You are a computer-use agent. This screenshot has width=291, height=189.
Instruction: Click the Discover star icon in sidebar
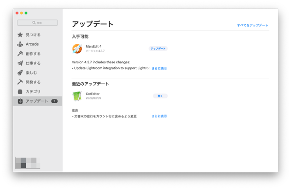coord(20,35)
